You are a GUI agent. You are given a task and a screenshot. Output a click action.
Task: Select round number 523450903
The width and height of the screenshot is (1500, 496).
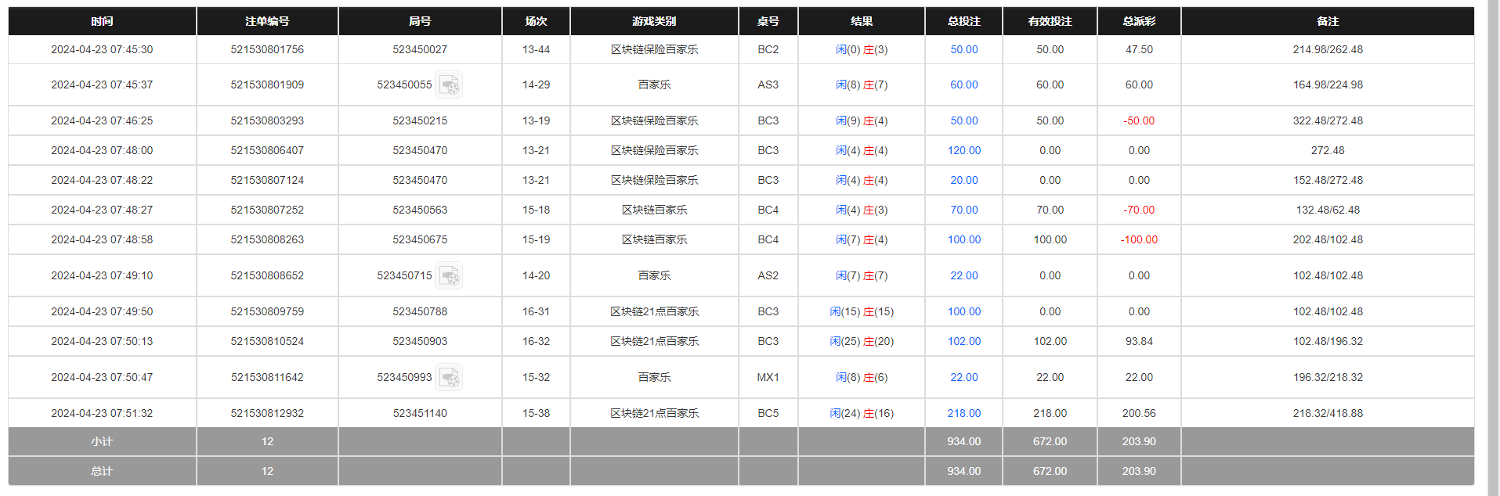420,341
